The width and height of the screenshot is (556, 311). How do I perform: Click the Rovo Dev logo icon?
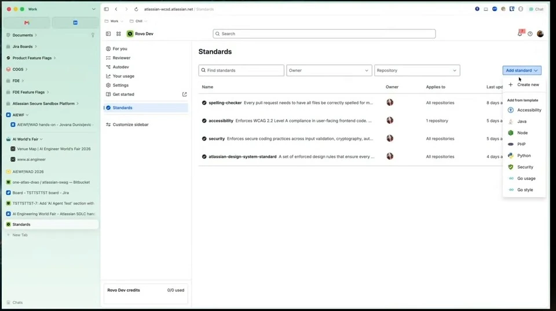click(130, 34)
